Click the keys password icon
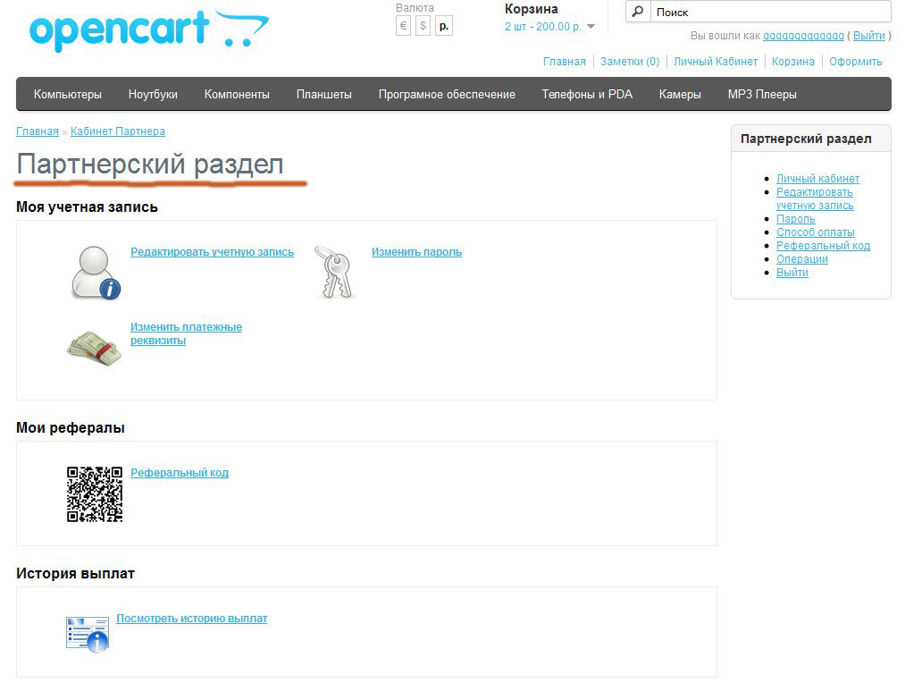This screenshot has width=905, height=683. [x=335, y=272]
